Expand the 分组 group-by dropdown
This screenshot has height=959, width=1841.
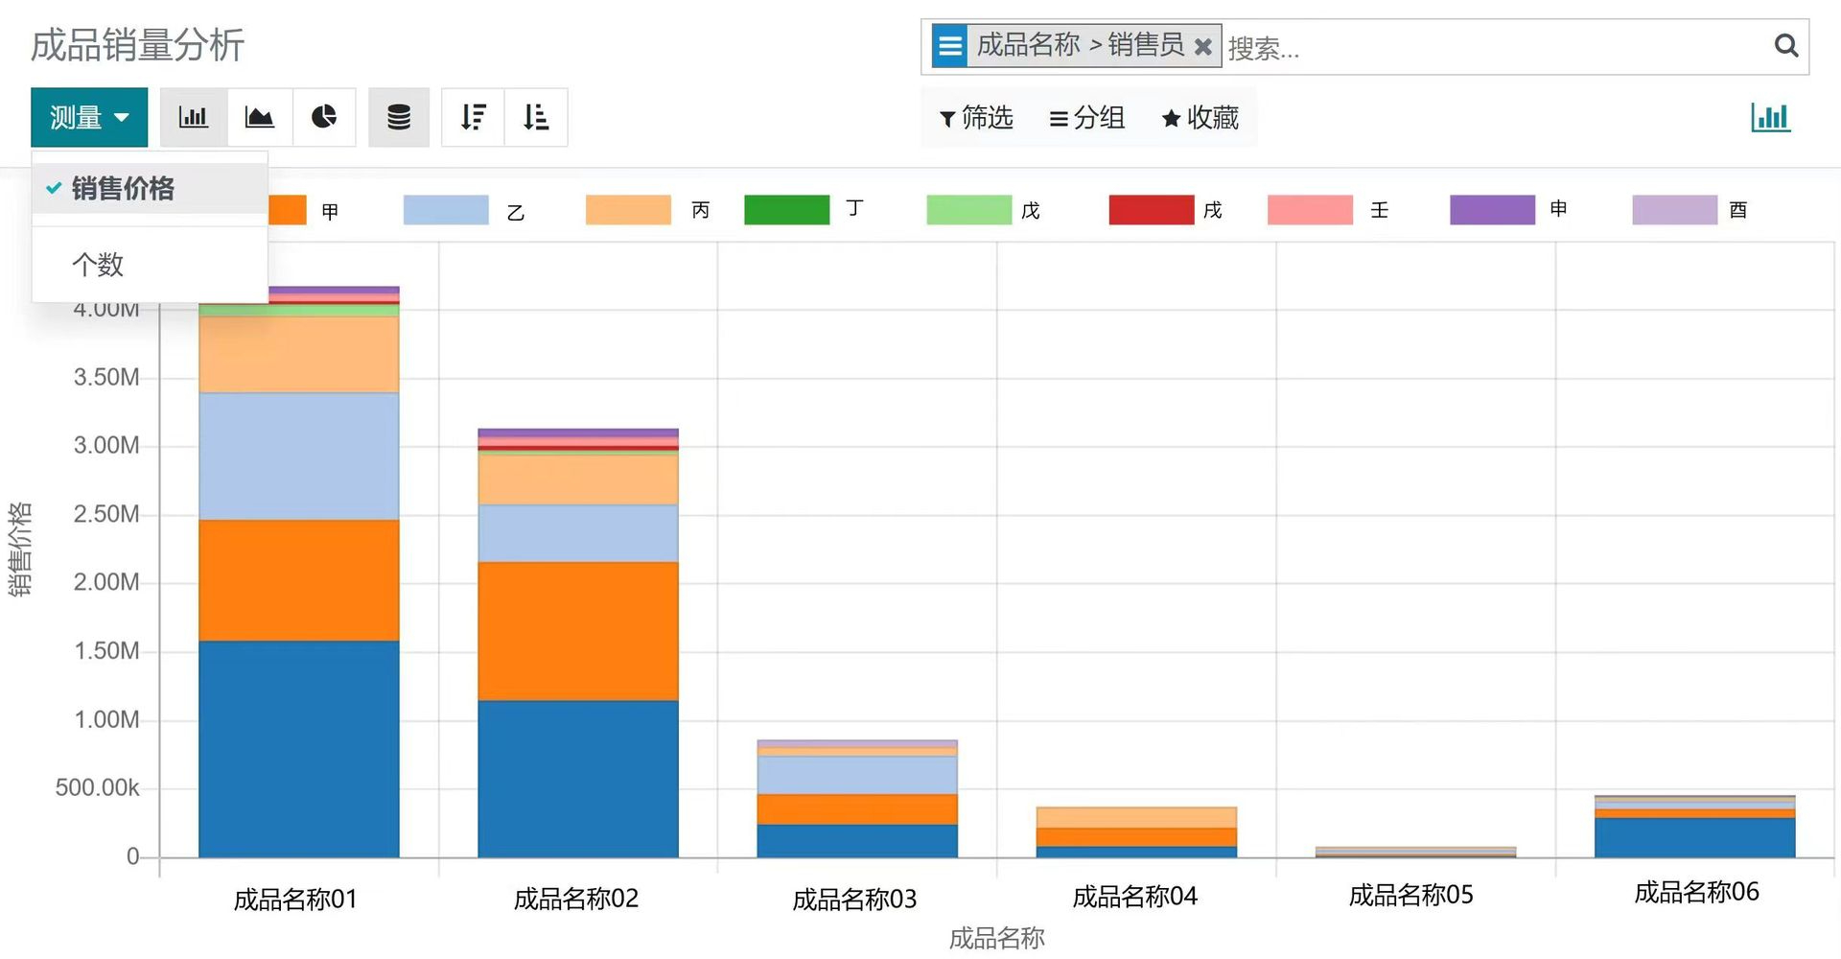(x=1087, y=118)
